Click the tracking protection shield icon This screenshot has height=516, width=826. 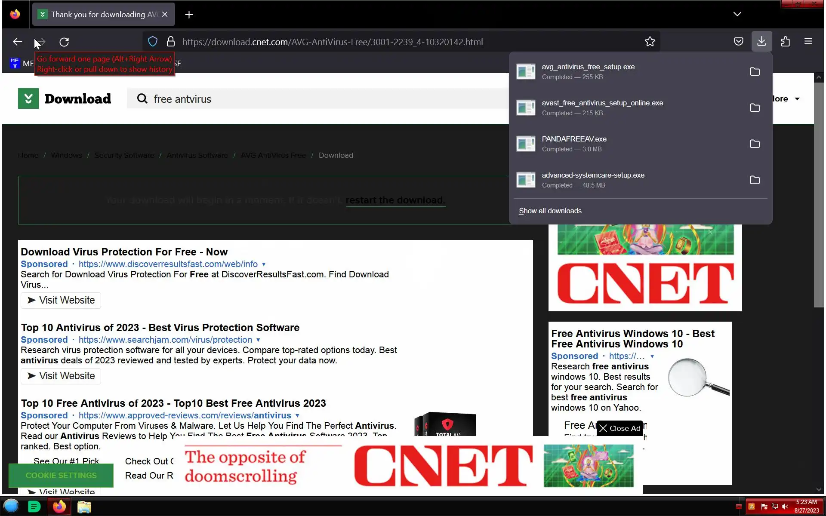[x=152, y=42]
